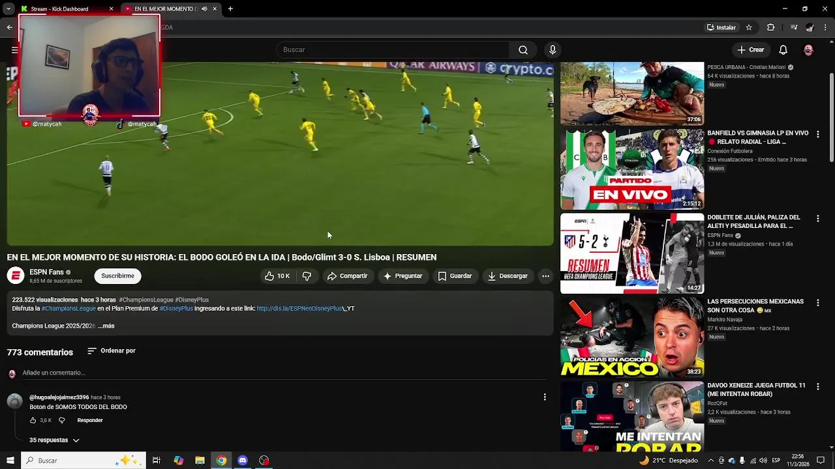Click Instalar app button in address bar

coord(721,27)
